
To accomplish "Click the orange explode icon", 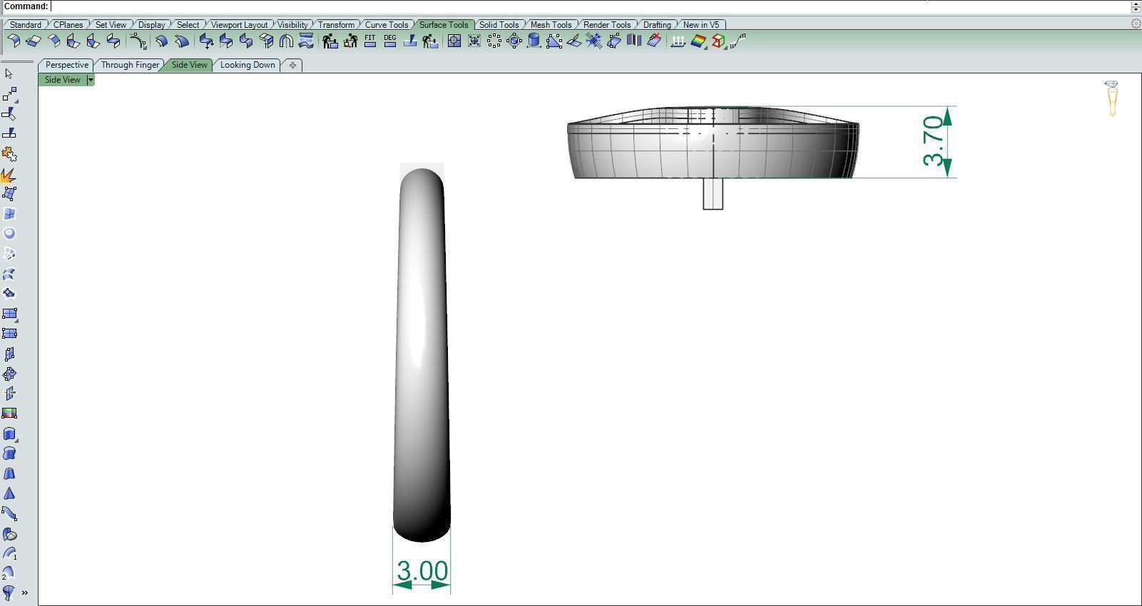I will click(9, 175).
